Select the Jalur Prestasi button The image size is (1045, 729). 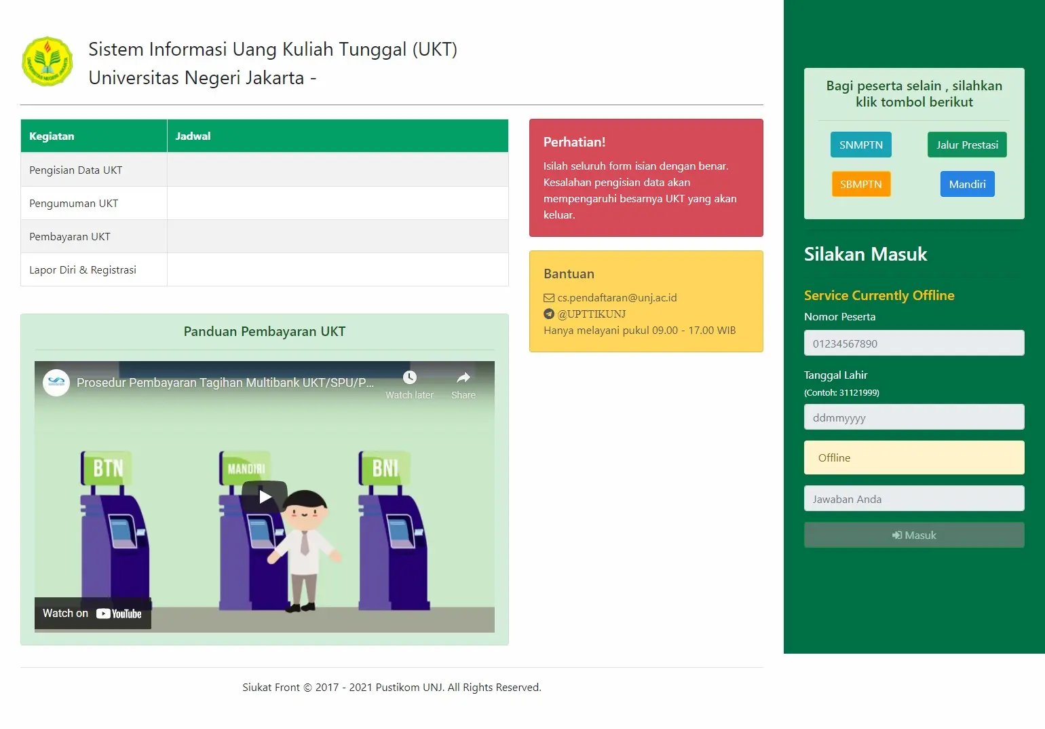coord(967,145)
